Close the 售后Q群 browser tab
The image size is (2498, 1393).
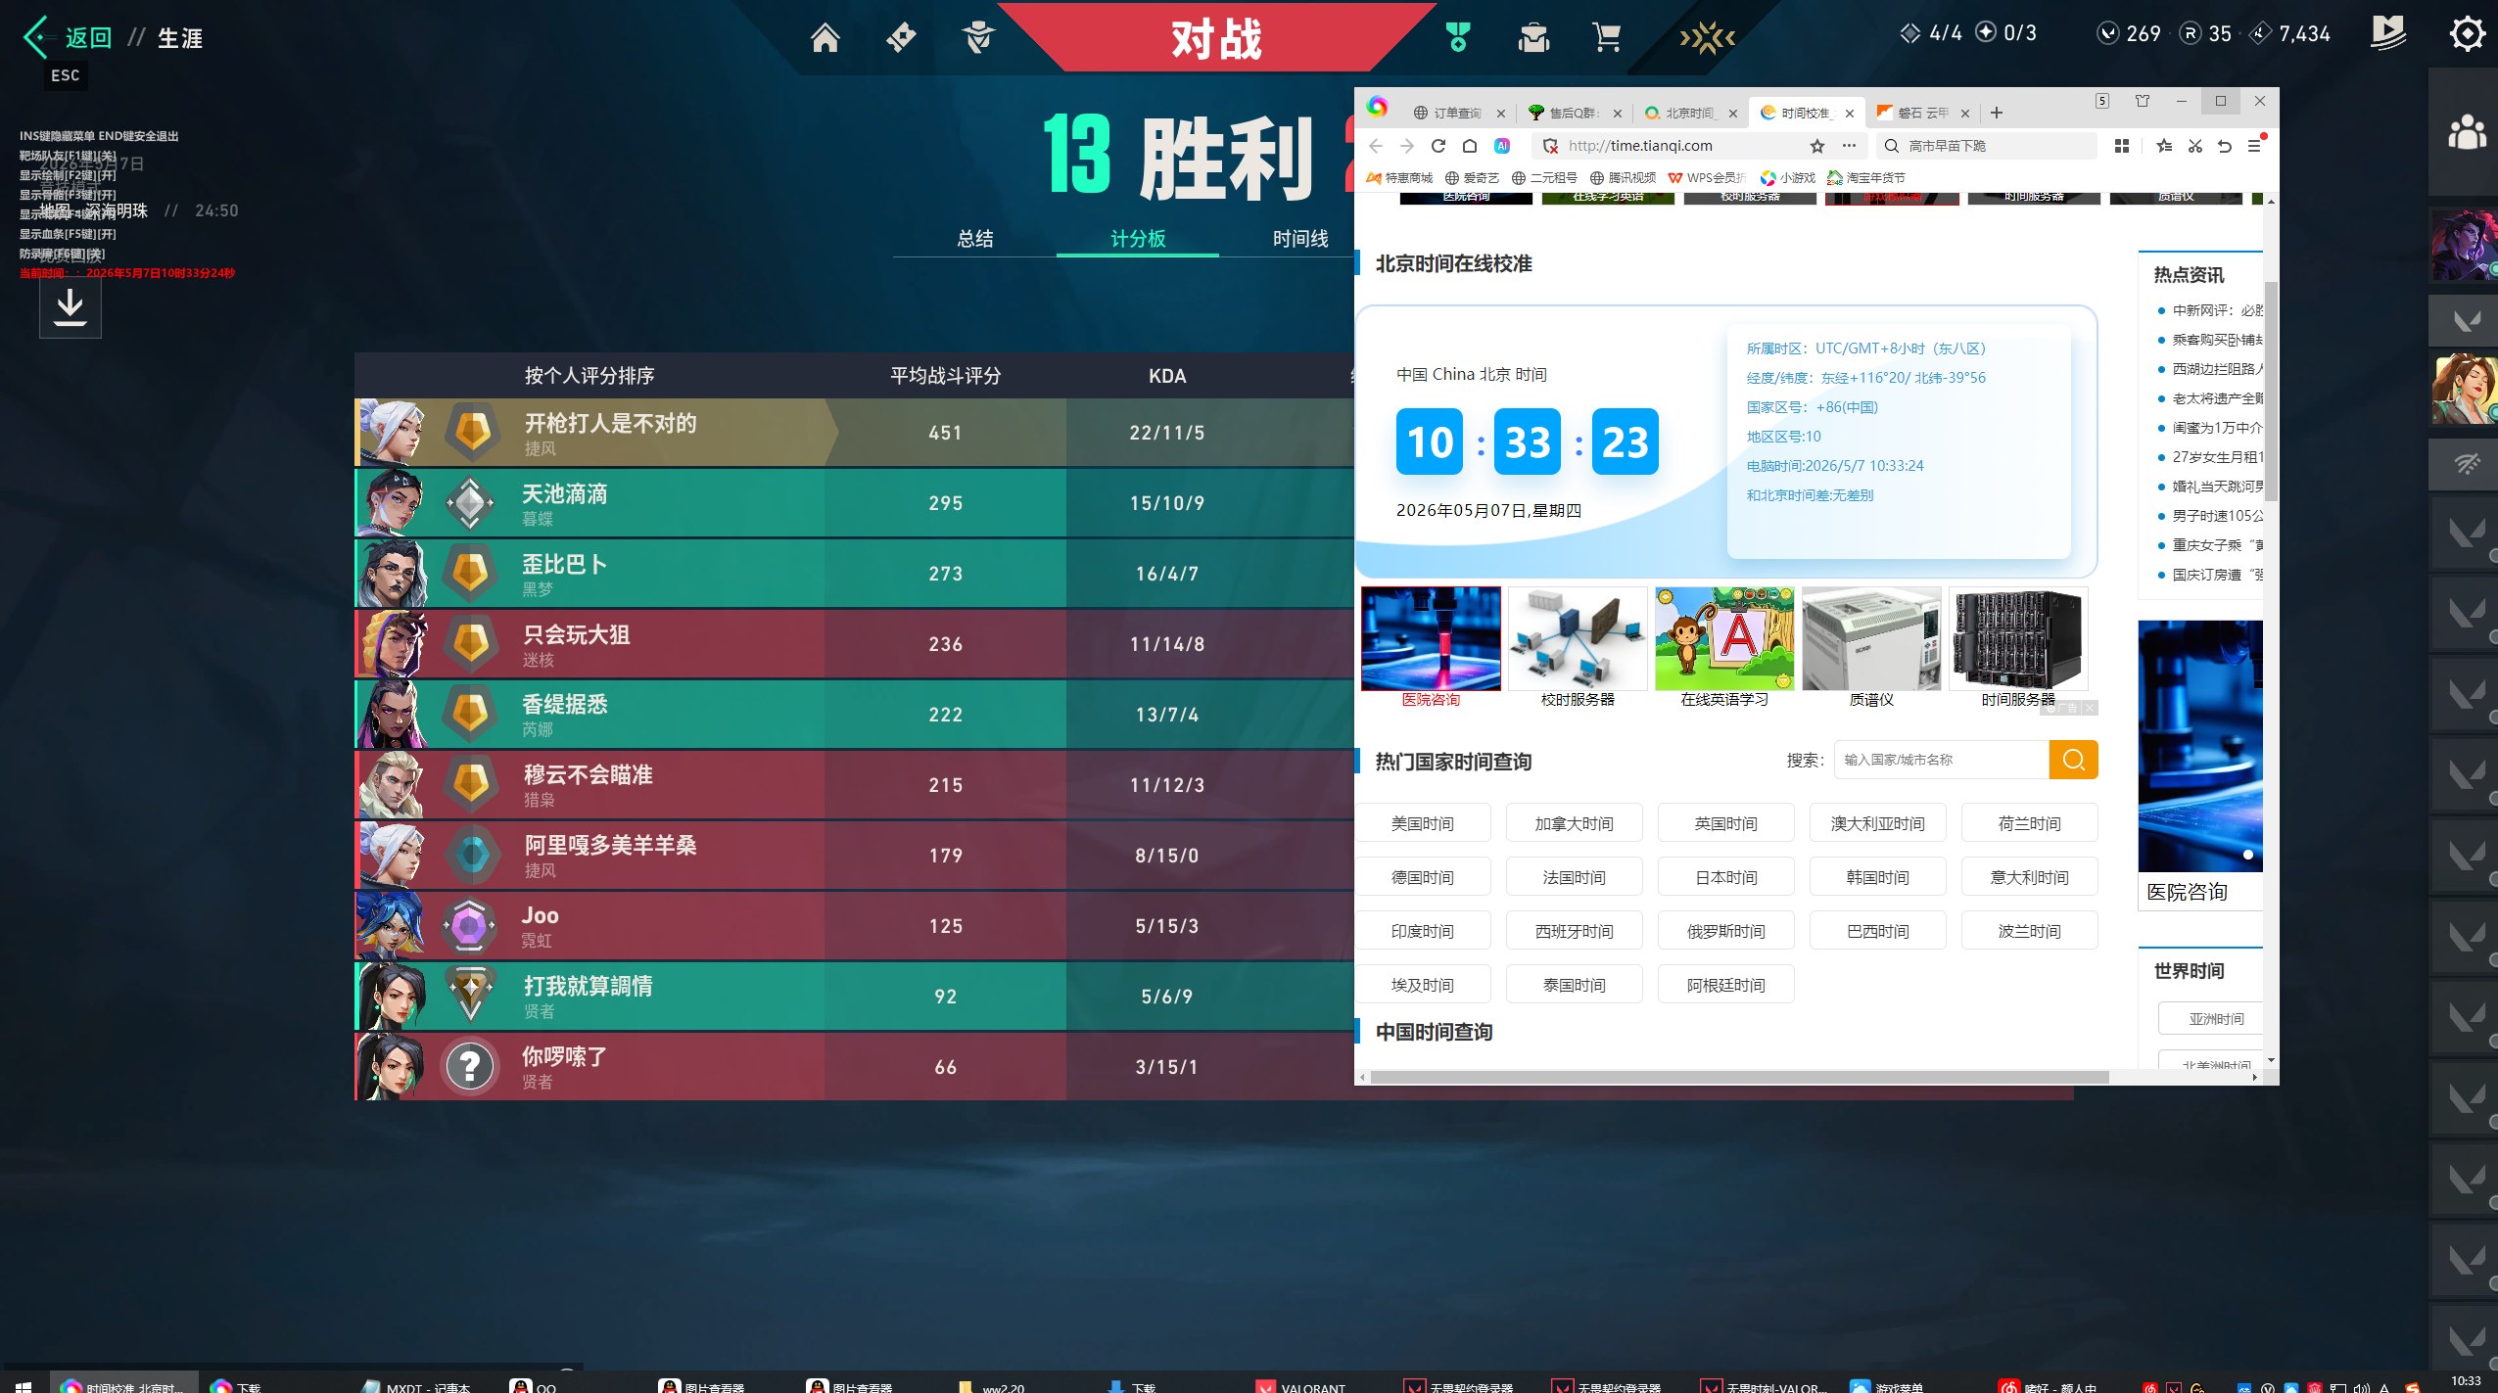(1618, 114)
